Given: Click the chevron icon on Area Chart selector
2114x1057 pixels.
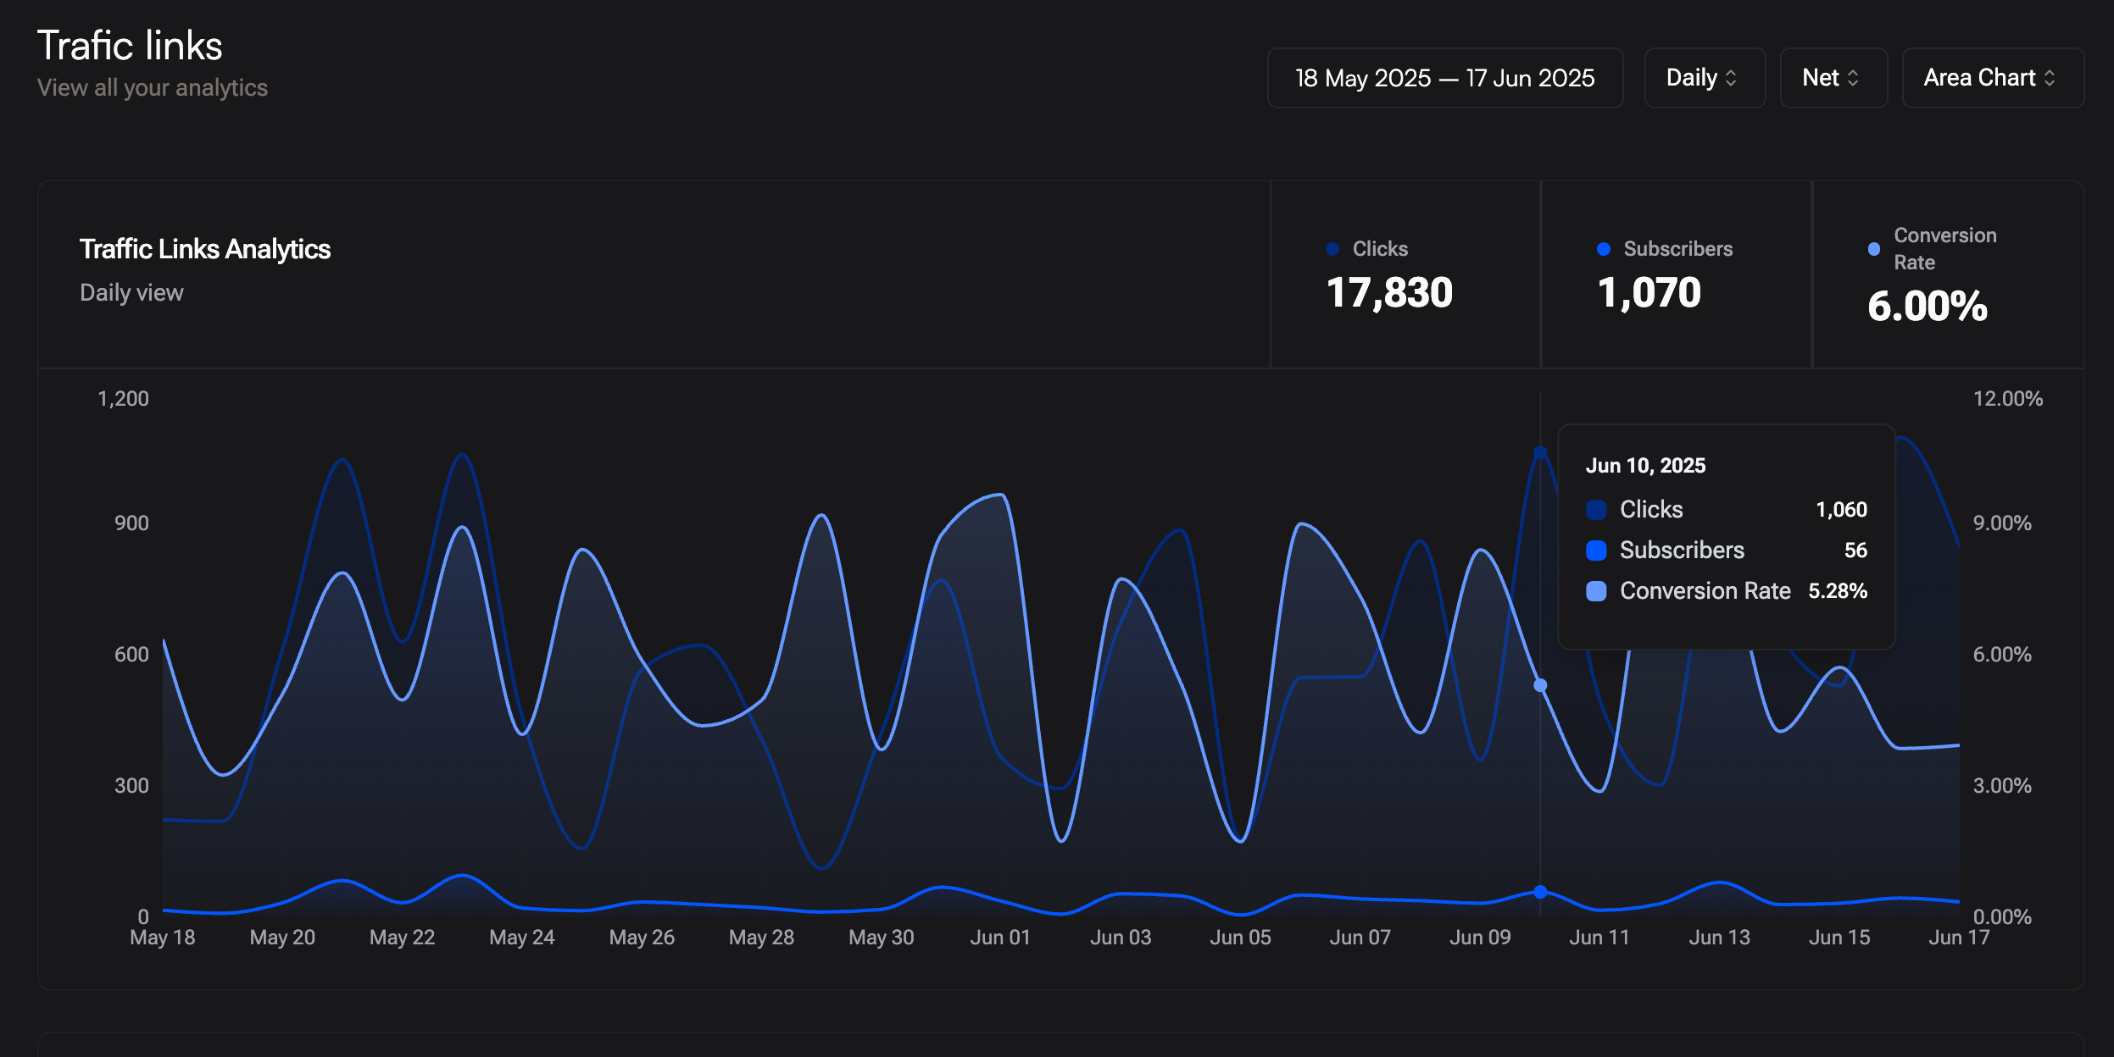Looking at the screenshot, I should point(2050,78).
